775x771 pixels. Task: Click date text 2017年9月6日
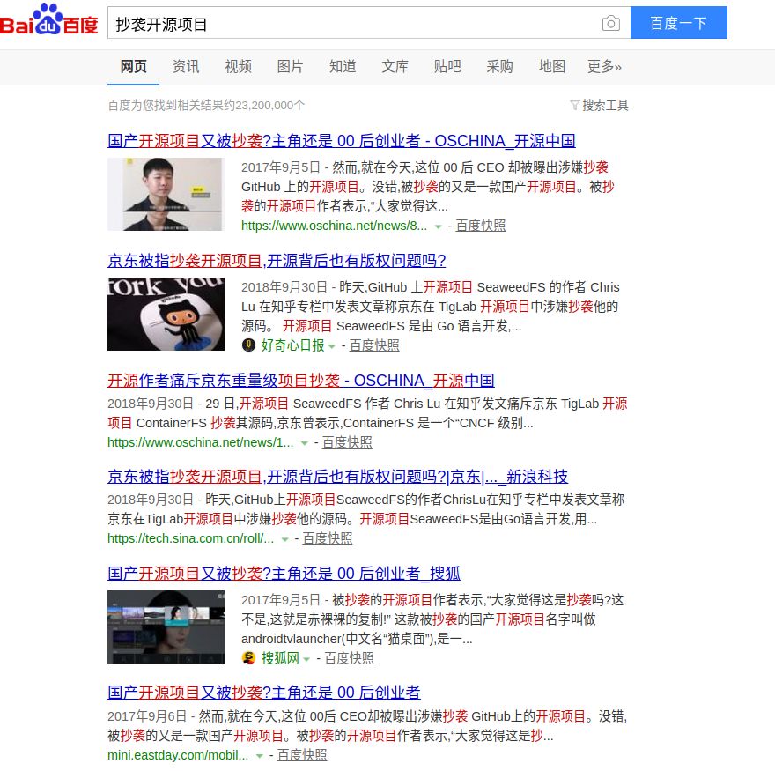[147, 716]
